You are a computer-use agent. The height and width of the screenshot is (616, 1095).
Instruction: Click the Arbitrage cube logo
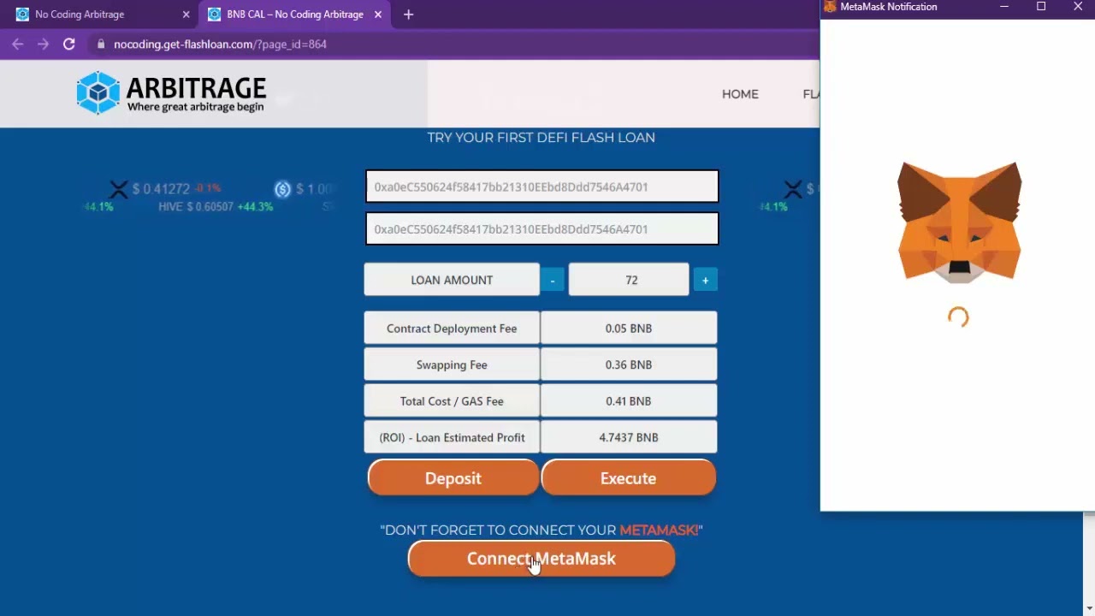98,92
